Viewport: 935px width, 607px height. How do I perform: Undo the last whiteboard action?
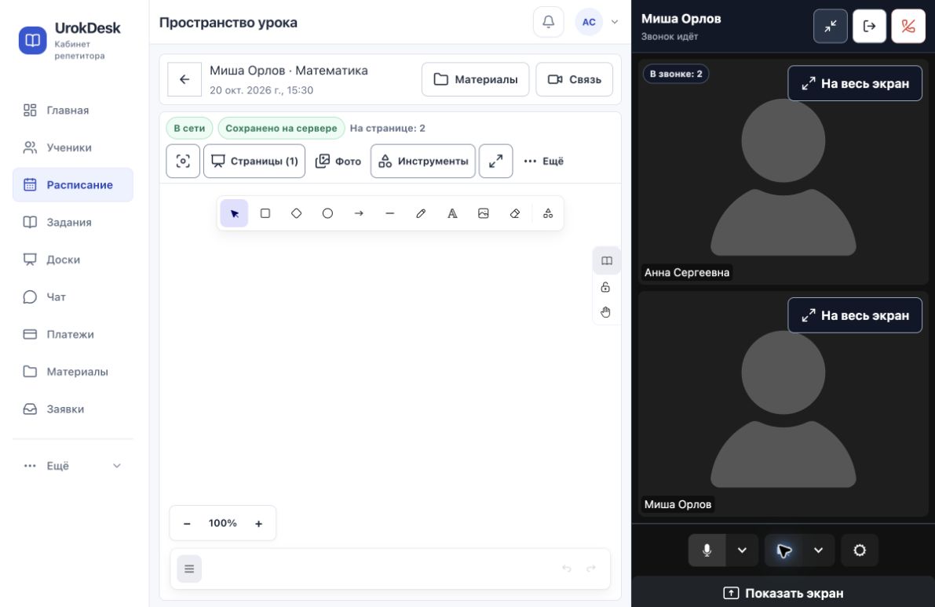tap(567, 569)
